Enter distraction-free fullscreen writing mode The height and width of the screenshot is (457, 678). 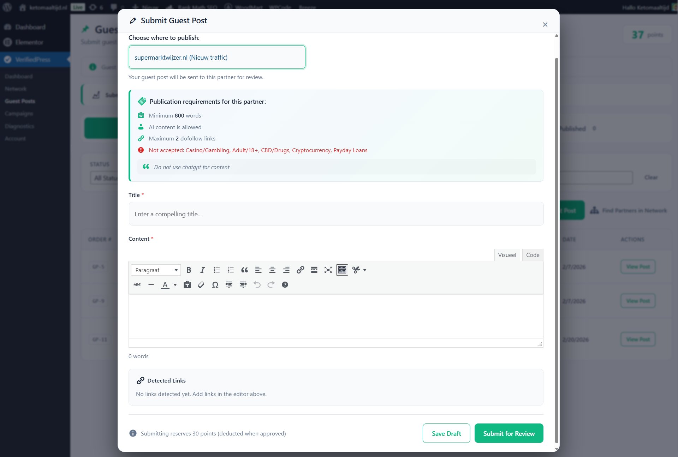(x=328, y=270)
